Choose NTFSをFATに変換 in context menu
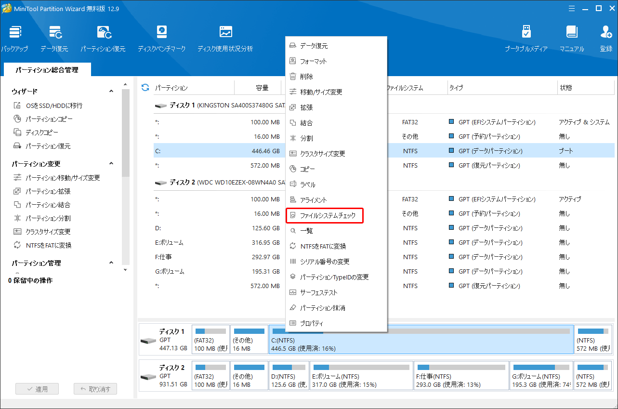 click(x=336, y=246)
